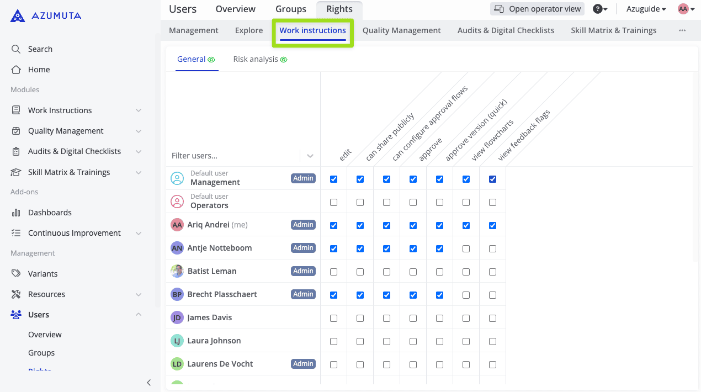This screenshot has width=701, height=392.
Task: Check view feedback flags for Brecht Plasschaert
Action: coord(492,295)
